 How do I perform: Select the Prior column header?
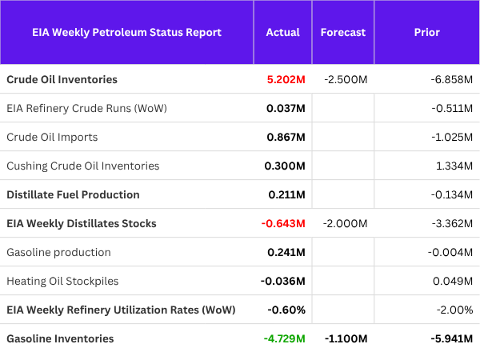pos(426,33)
